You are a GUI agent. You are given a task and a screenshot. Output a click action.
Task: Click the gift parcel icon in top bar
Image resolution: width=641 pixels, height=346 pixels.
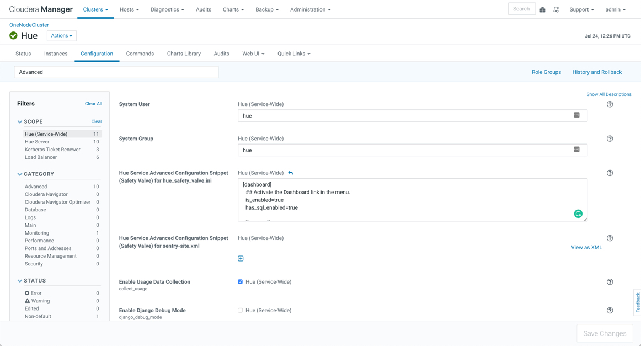click(x=542, y=9)
